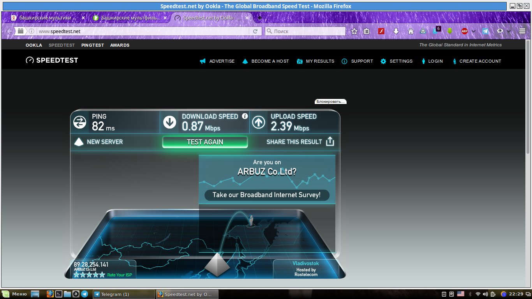Image resolution: width=532 pixels, height=299 pixels.
Task: Click the Adblock Plus ABP icon
Action: (465, 31)
